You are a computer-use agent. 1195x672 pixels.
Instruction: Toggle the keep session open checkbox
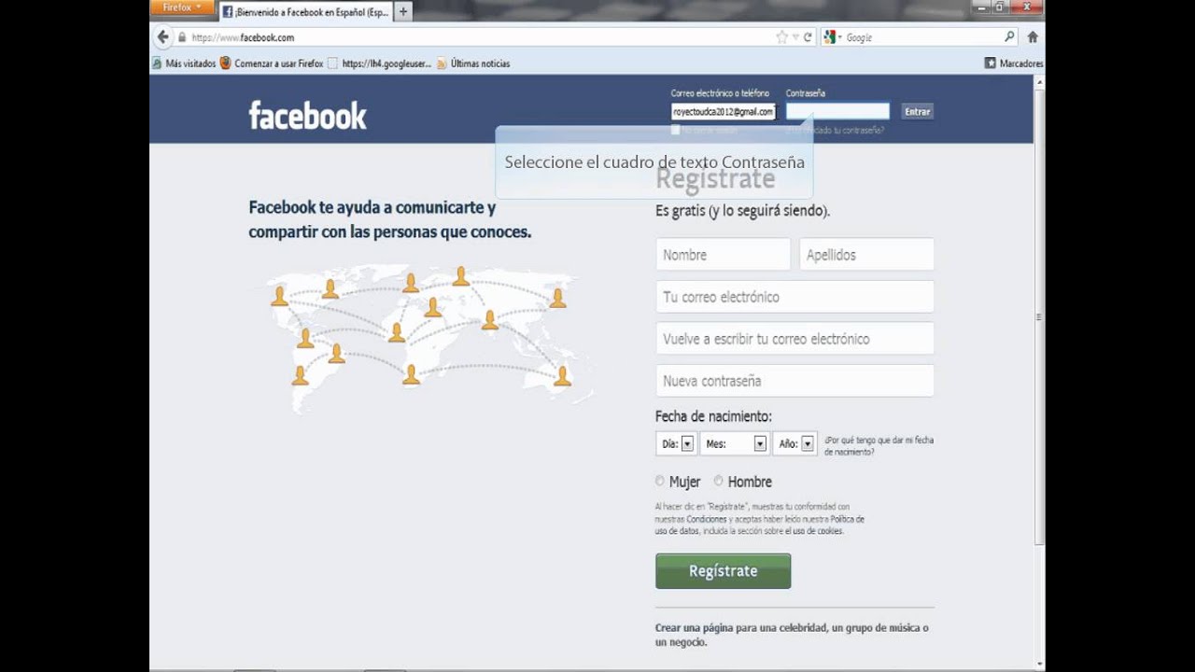[675, 130]
